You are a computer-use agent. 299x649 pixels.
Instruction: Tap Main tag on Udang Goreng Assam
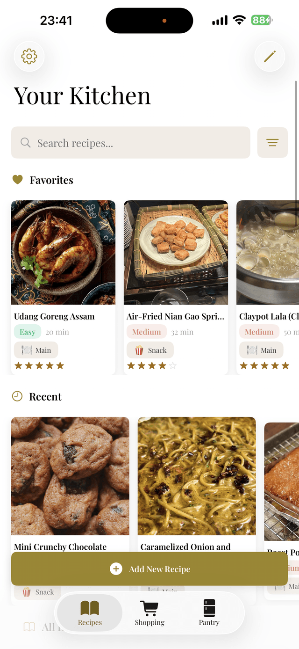click(x=36, y=350)
